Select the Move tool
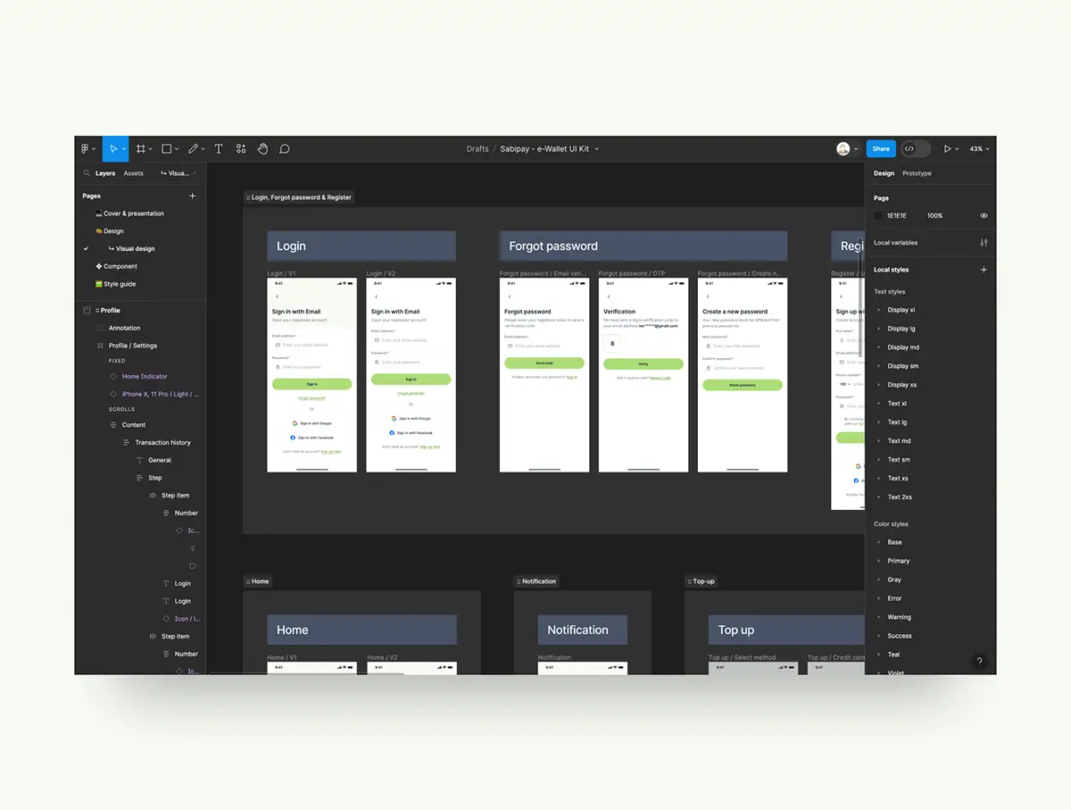The image size is (1071, 810). click(112, 149)
